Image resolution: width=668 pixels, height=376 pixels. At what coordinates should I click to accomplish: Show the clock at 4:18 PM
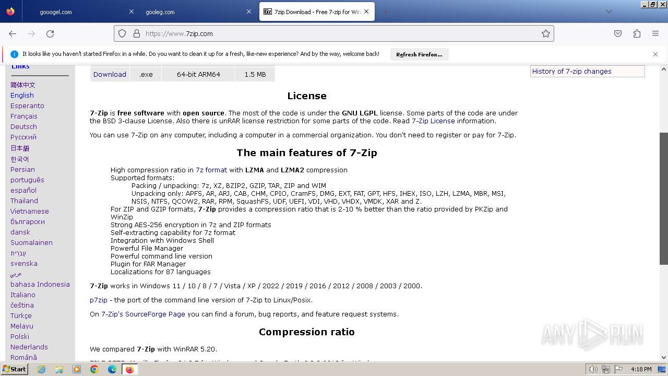click(641, 369)
